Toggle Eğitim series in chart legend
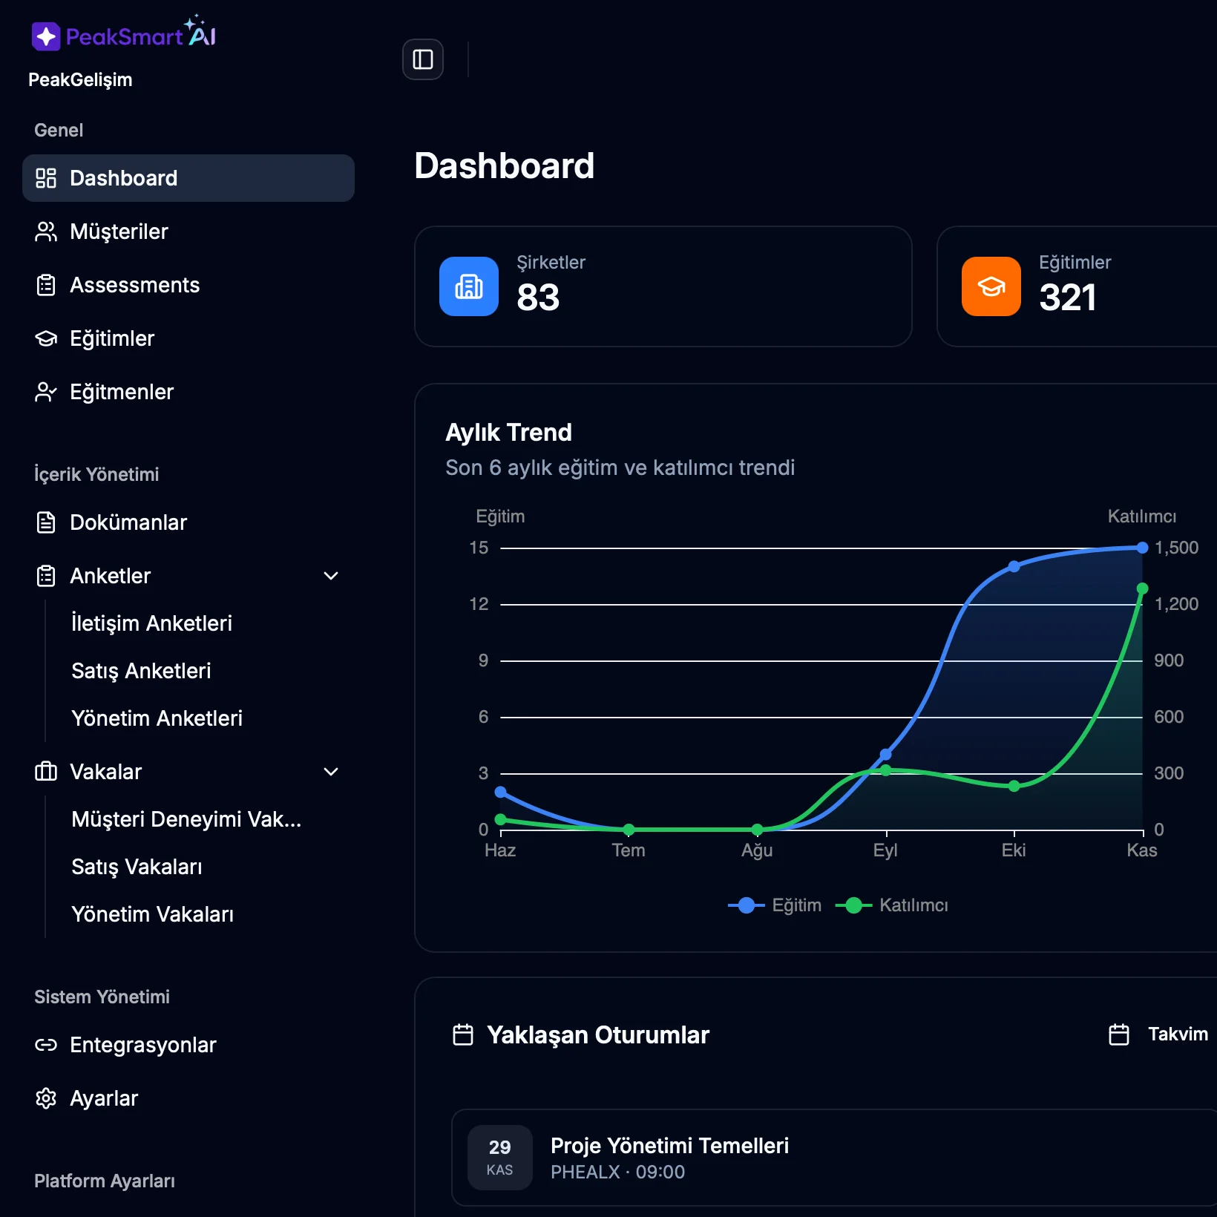The width and height of the screenshot is (1217, 1217). [x=775, y=905]
